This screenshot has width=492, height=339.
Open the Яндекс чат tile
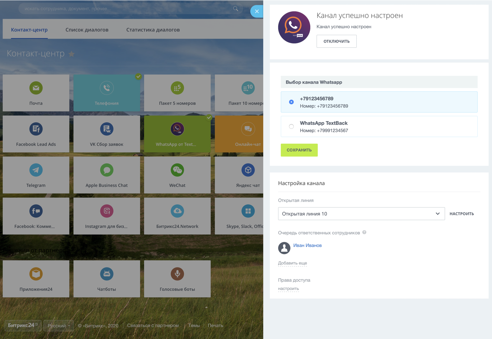coord(239,175)
